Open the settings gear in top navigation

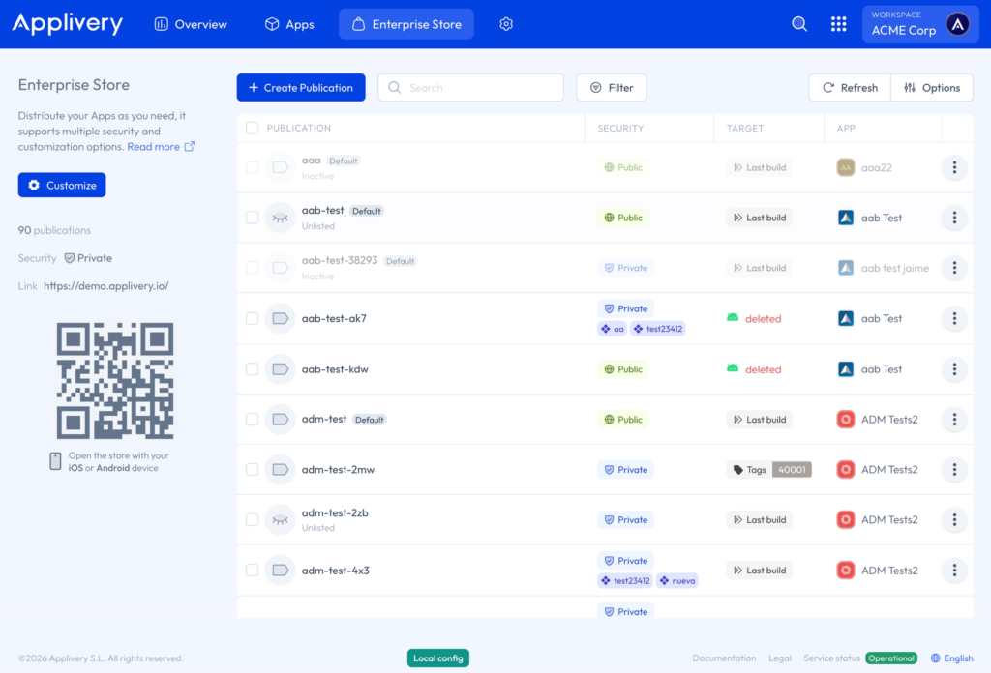coord(506,24)
